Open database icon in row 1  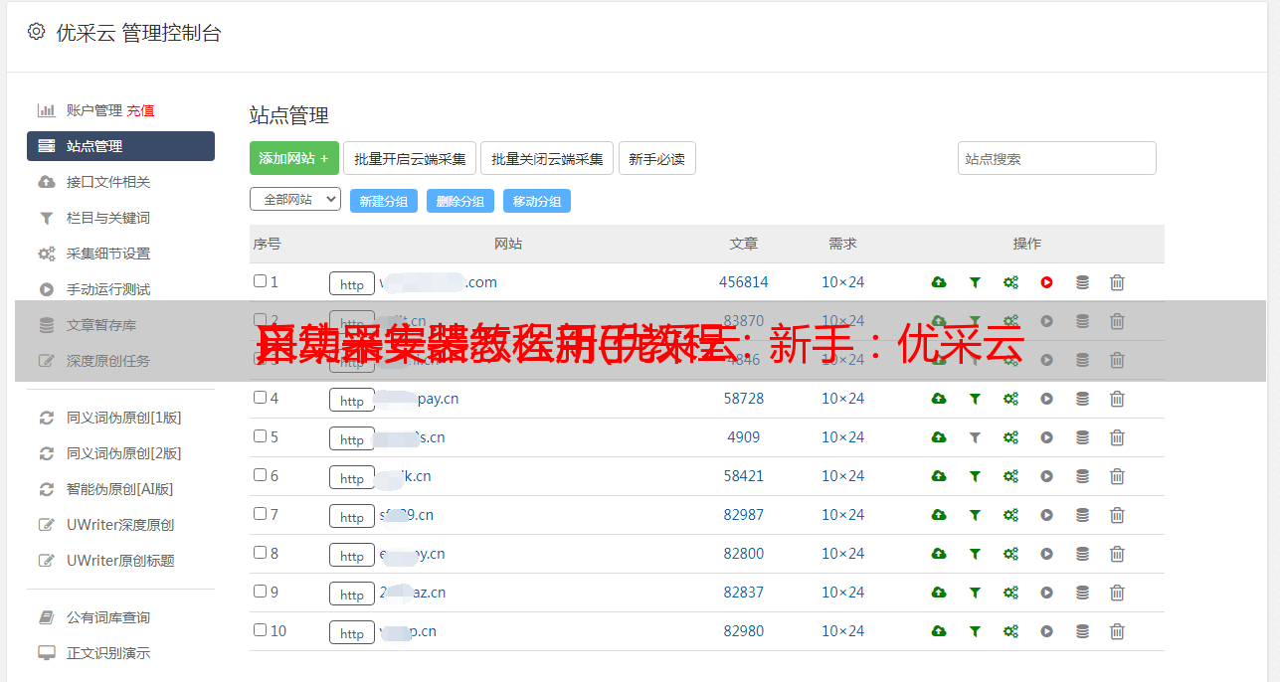[1082, 282]
